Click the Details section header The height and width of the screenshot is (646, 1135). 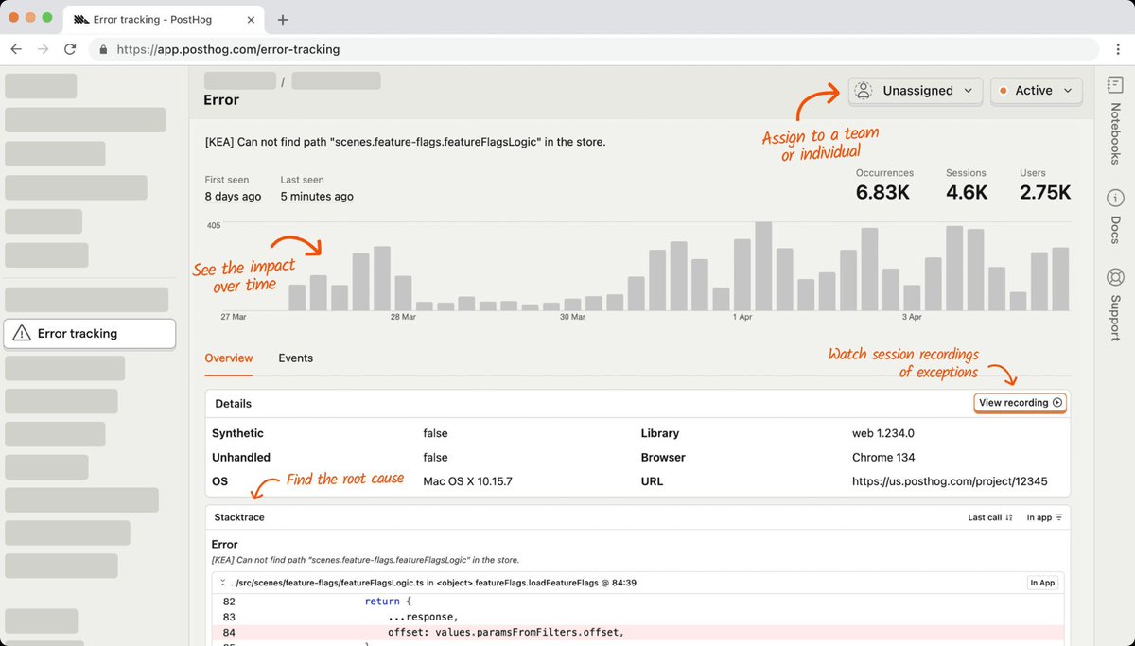(x=234, y=403)
